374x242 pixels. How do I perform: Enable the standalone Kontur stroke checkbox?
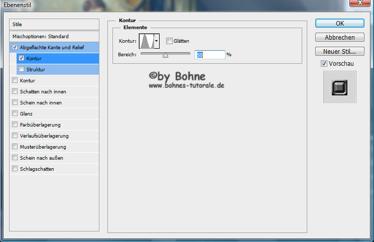[15, 80]
